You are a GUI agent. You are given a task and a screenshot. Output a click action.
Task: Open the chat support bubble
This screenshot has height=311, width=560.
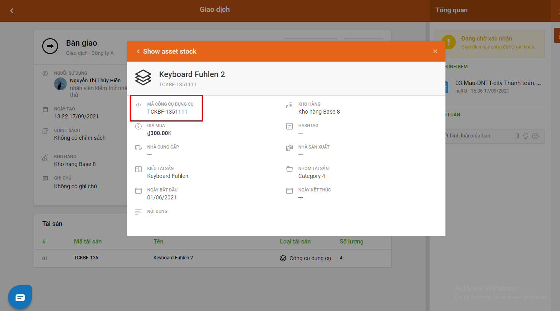coord(20,297)
